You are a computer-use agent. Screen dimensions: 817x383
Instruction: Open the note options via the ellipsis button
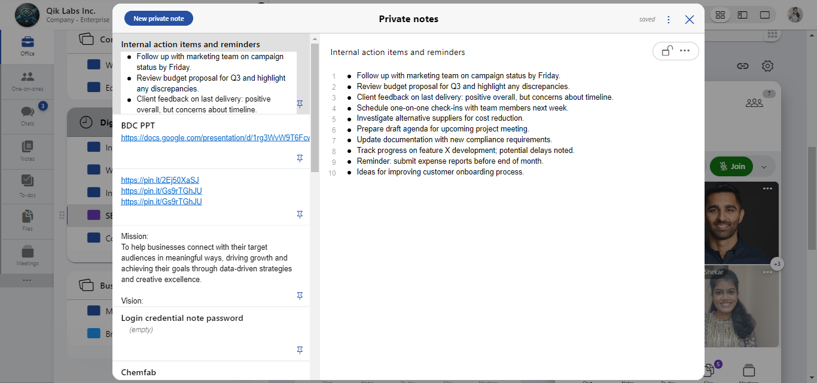tap(685, 51)
